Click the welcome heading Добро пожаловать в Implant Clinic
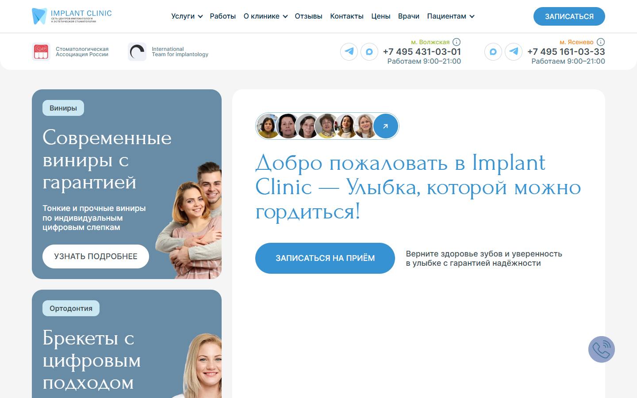Screen dimensions: 637x398 (x=418, y=187)
